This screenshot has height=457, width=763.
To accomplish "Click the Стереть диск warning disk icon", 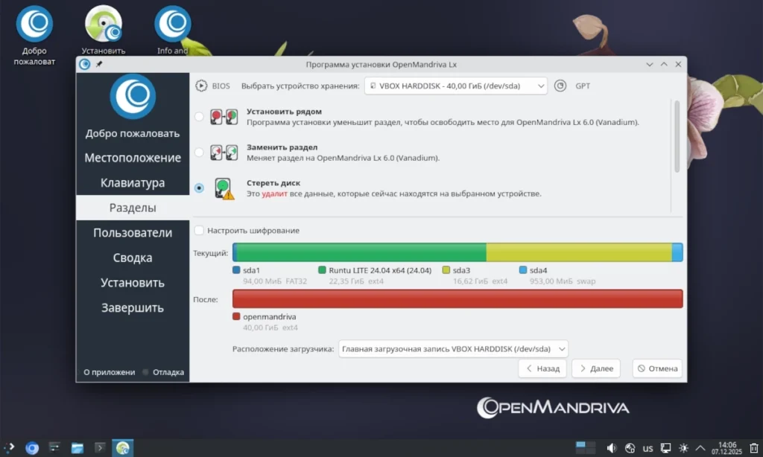I will (224, 188).
